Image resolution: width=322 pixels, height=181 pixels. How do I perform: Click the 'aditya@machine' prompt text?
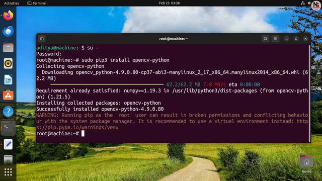[x=56, y=48]
